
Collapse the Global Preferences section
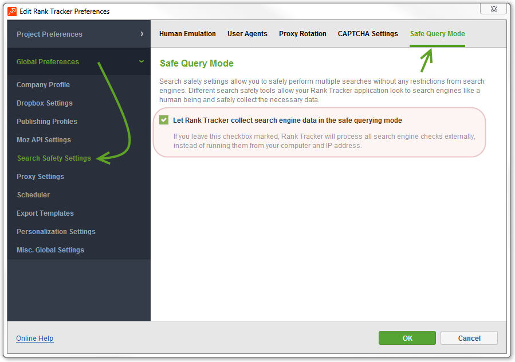79,61
